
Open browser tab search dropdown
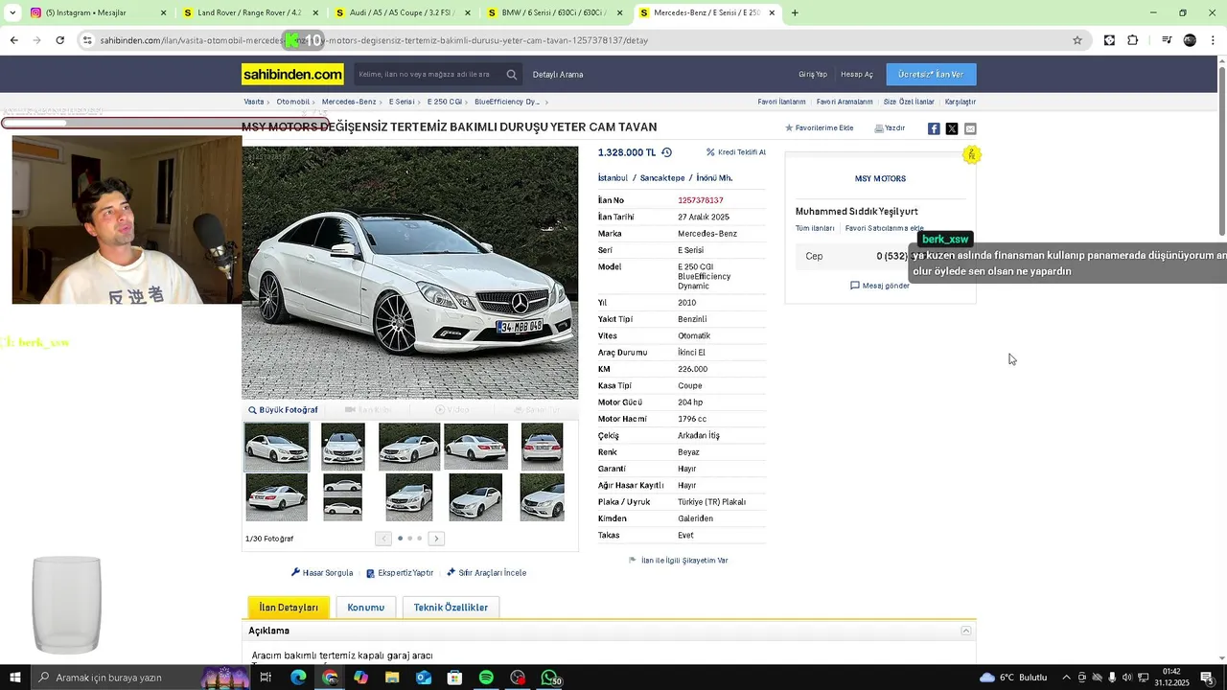[12, 12]
